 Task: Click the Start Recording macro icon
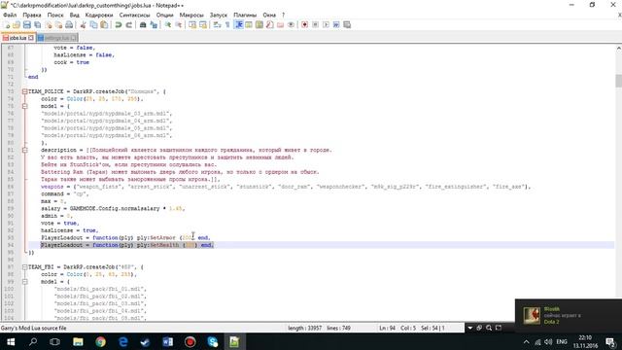(x=304, y=25)
